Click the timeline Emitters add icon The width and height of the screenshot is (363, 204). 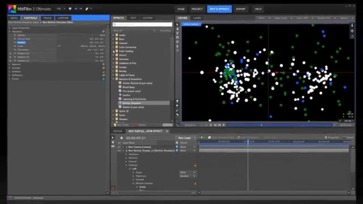pos(195,165)
